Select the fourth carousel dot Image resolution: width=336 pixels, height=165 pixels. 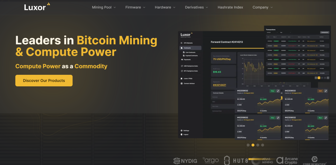(262, 145)
